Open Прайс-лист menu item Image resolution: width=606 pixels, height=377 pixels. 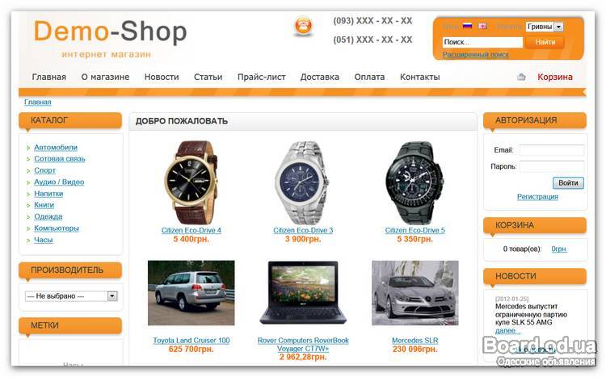click(x=261, y=77)
